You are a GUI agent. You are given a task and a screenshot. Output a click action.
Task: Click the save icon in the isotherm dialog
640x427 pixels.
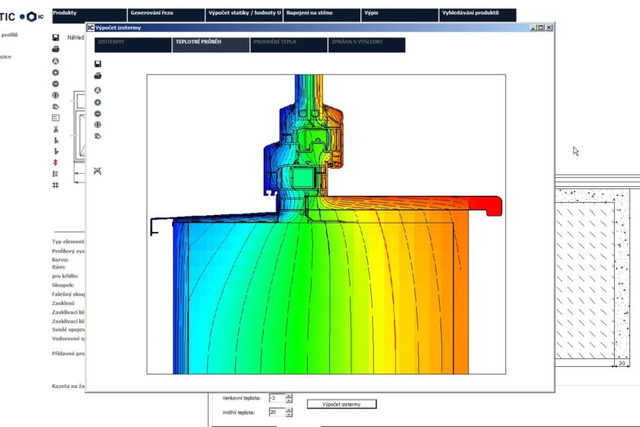tap(98, 64)
